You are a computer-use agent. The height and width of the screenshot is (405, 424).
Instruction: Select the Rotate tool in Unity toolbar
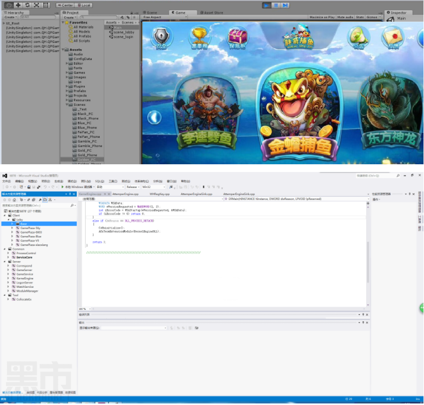pyautogui.click(x=27, y=5)
